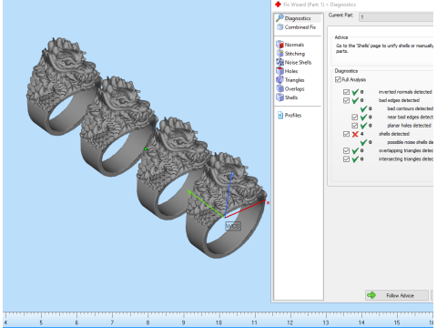Select the Normals fix icon
Viewport: 437px width, 328px height.
click(x=279, y=45)
